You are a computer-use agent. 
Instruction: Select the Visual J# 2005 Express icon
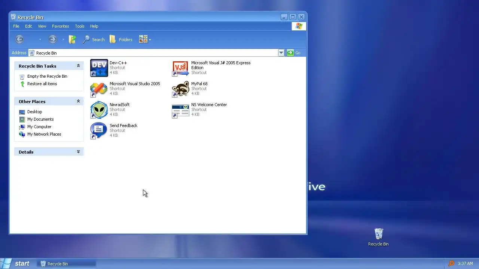[181, 68]
